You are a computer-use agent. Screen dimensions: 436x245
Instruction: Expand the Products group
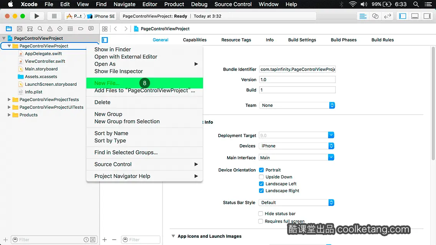[x=9, y=114]
